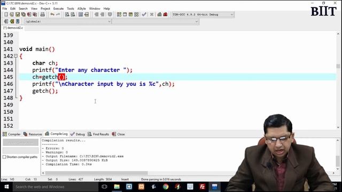Click the Task View taskbar icon
This screenshot has width=342, height=192.
tap(105, 187)
